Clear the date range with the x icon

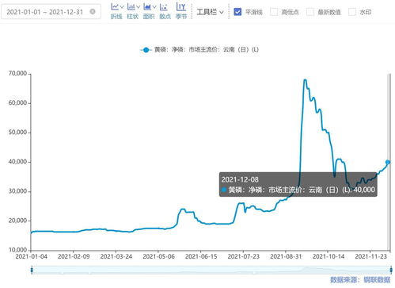(93, 12)
